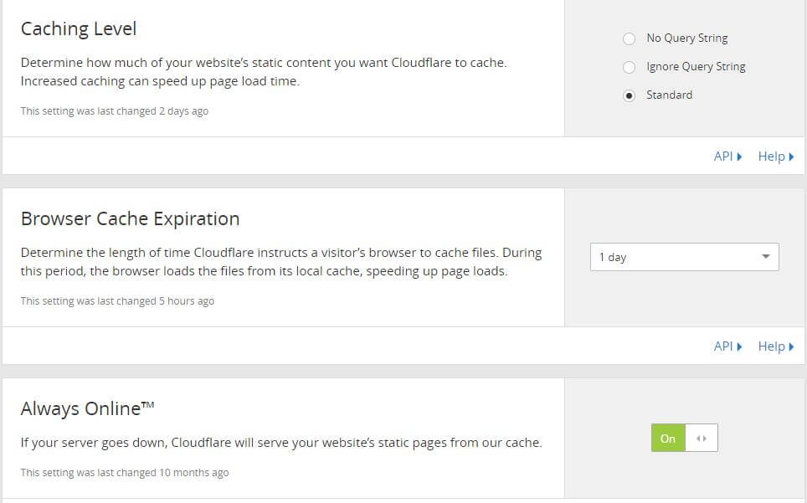Click the Browser Cache Expiration heading
The image size is (807, 503).
[x=131, y=219]
